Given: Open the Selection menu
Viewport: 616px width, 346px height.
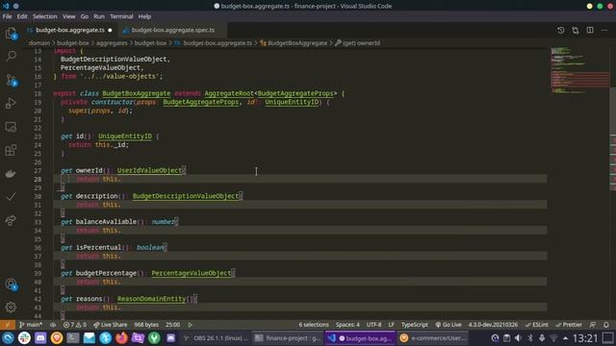Looking at the screenshot, I should pyautogui.click(x=45, y=16).
